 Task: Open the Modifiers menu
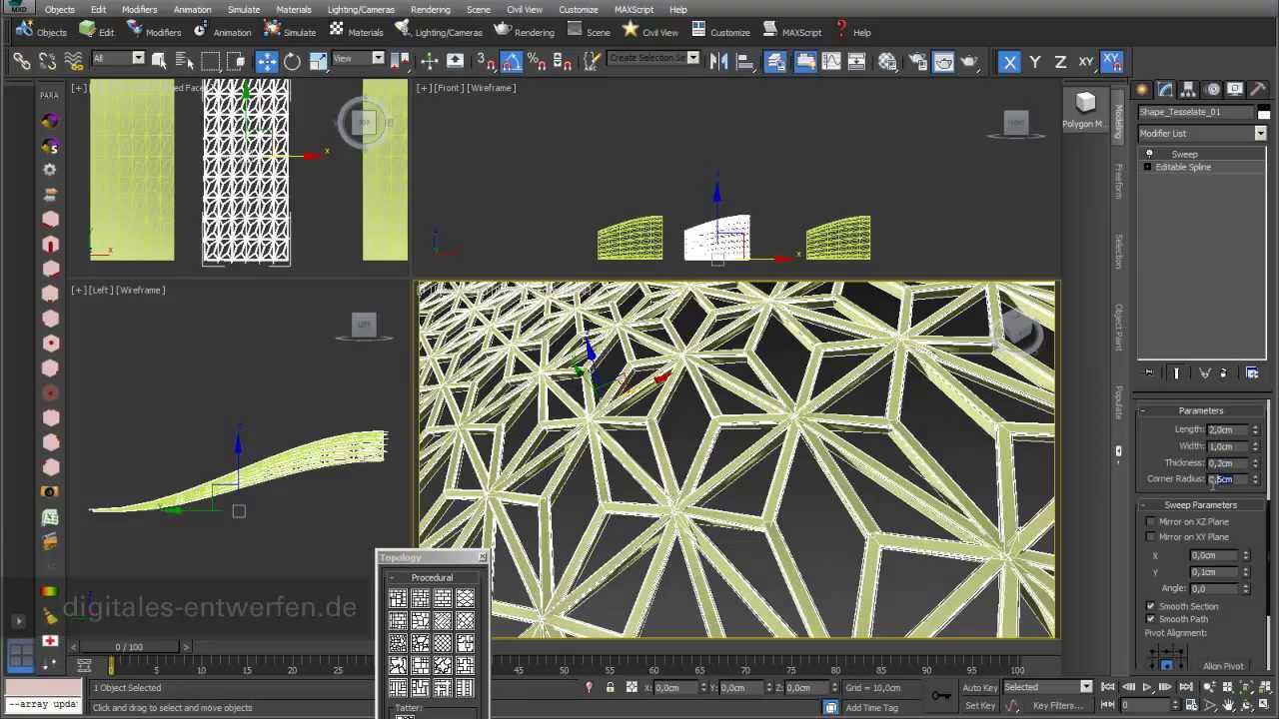(x=139, y=9)
